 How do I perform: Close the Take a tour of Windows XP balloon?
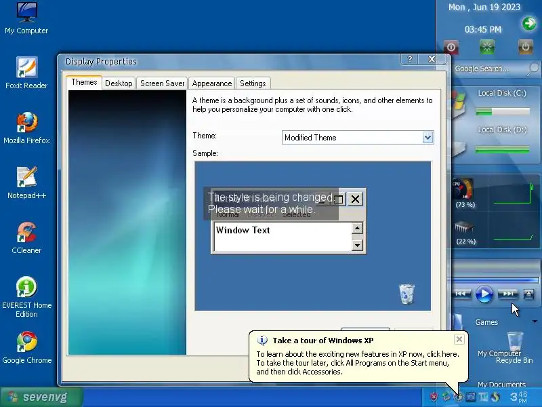(x=459, y=340)
